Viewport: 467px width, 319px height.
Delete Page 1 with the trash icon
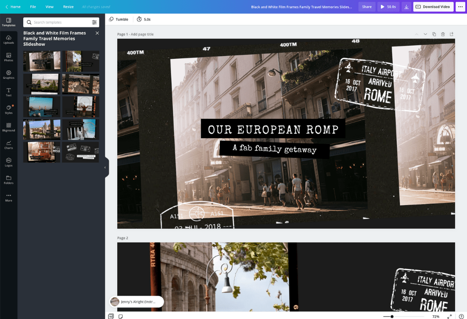click(x=443, y=34)
